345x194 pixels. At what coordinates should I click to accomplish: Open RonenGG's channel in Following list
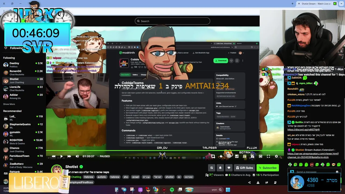point(23,73)
